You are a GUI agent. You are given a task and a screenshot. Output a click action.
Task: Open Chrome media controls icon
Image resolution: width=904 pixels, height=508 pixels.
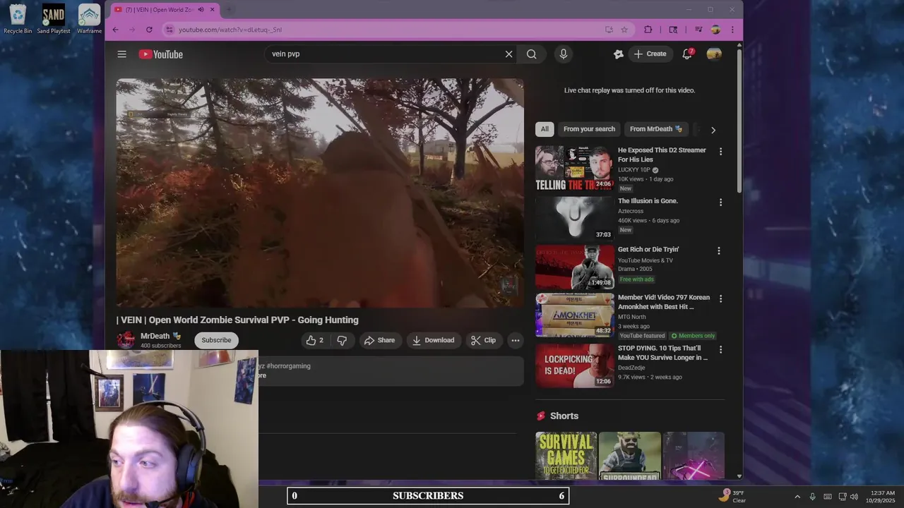(698, 30)
